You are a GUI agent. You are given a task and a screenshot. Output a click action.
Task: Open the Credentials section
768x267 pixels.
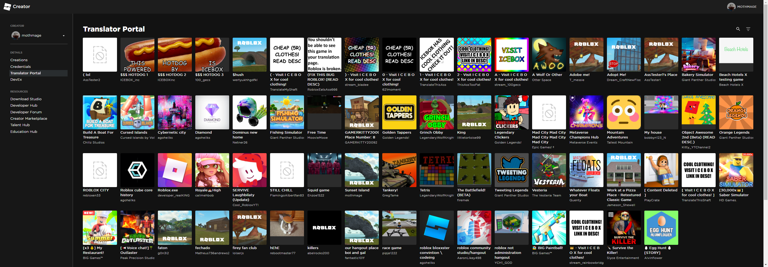(x=21, y=67)
